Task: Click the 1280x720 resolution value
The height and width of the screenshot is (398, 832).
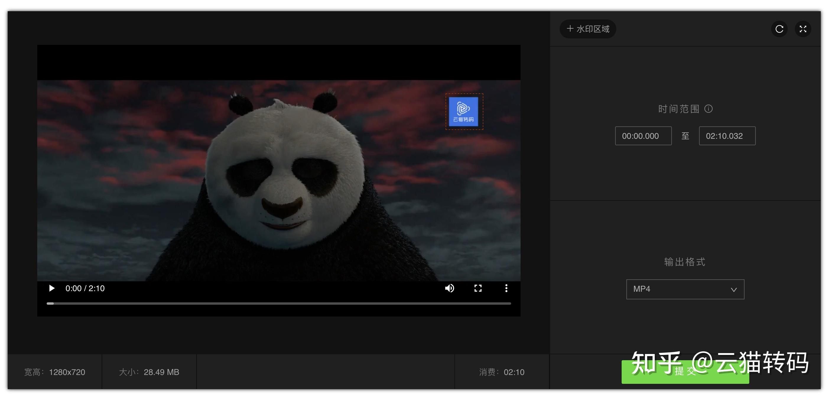Action: 67,372
